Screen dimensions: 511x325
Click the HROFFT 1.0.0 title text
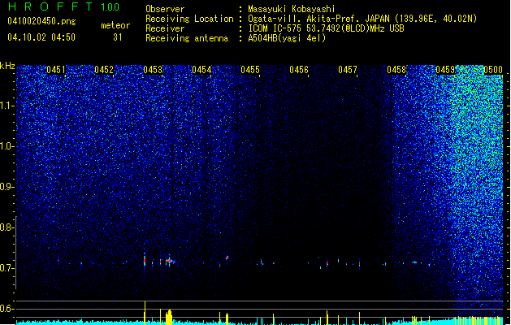63,6
